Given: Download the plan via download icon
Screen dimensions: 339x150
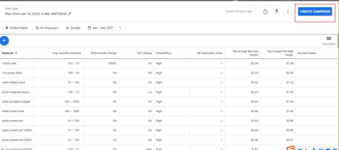Looking at the screenshot, I should [x=277, y=11].
